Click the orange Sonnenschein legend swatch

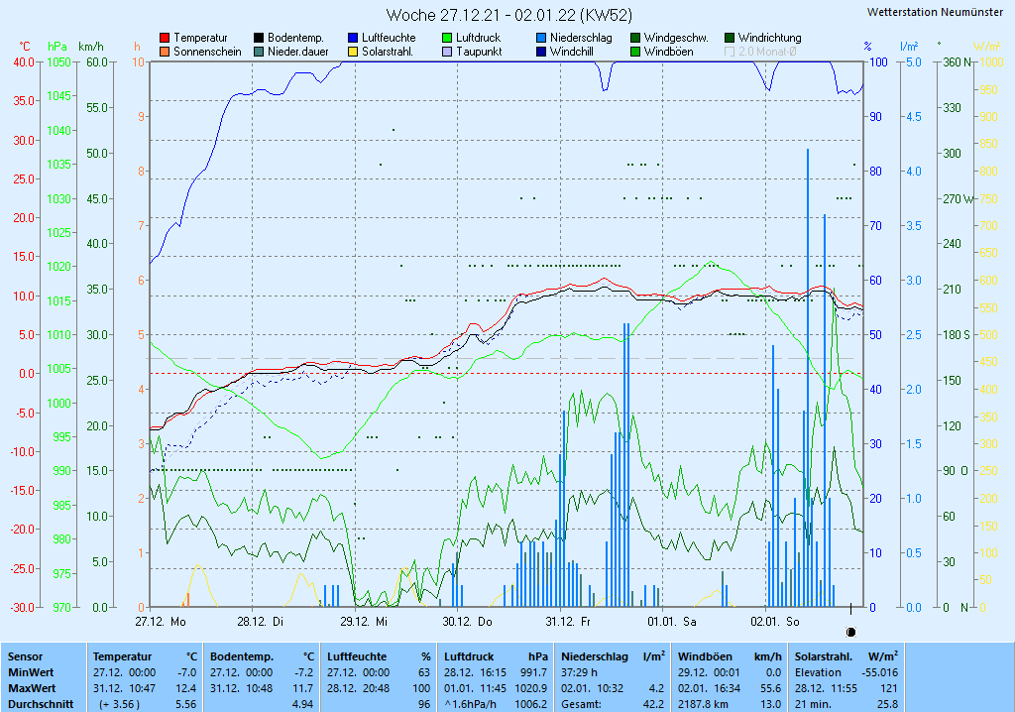click(165, 52)
